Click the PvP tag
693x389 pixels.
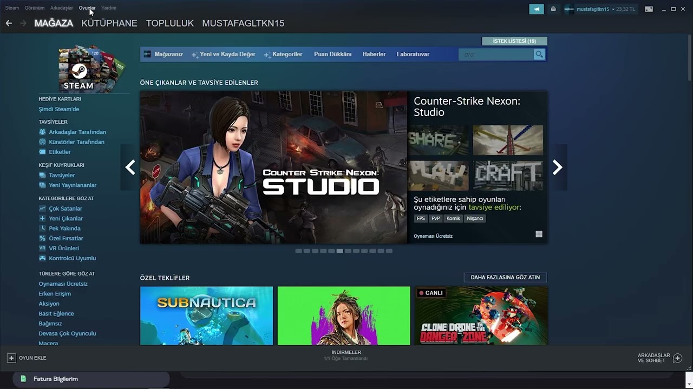[436, 218]
